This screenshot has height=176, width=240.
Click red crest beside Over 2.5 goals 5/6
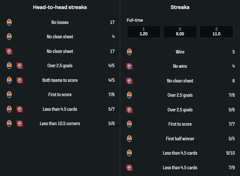point(129,110)
